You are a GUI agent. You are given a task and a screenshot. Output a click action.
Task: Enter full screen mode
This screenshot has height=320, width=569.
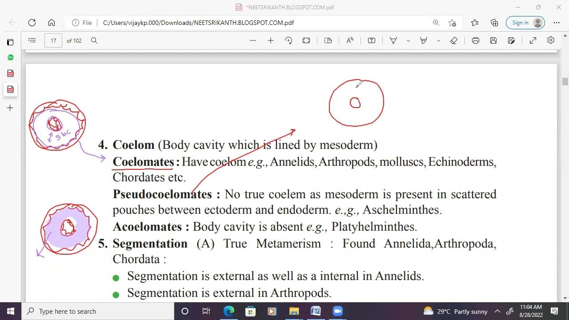point(533,40)
